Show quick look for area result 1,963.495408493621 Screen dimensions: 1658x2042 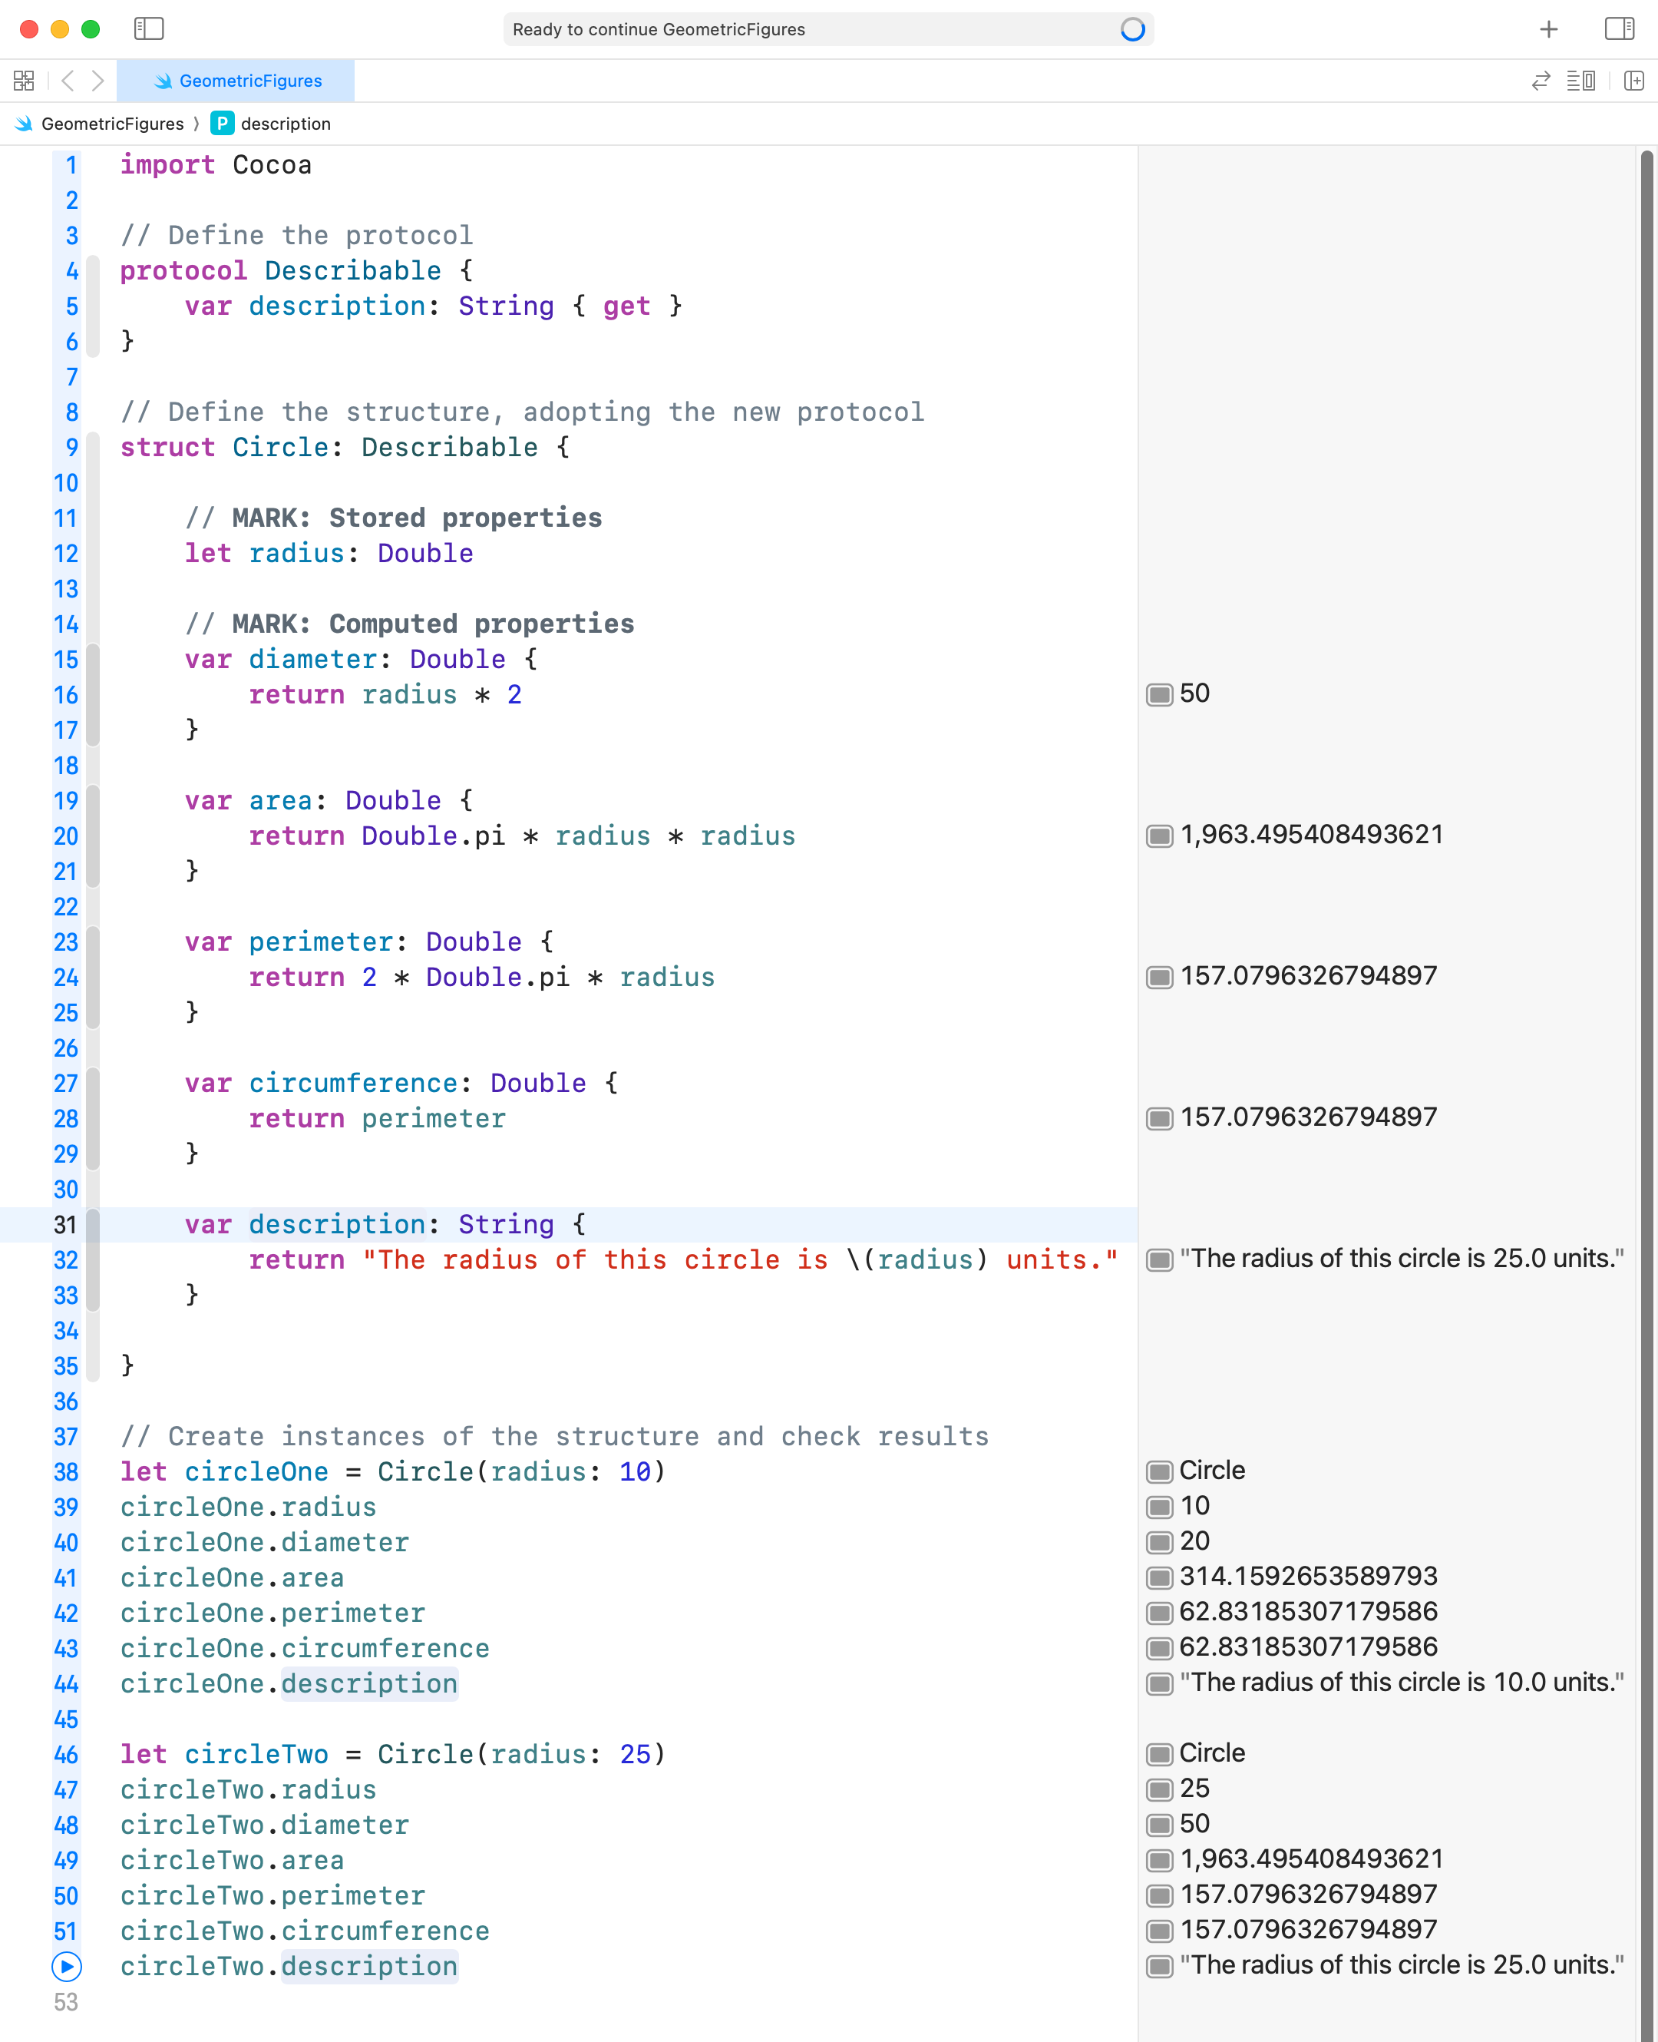(x=1160, y=836)
